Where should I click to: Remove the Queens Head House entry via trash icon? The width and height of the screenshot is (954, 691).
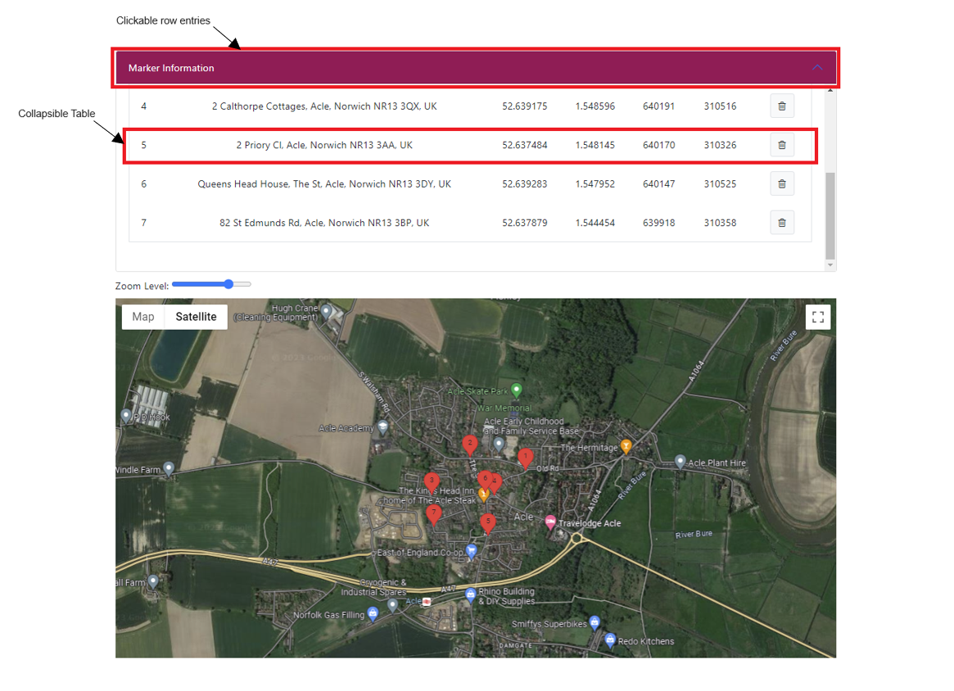tap(781, 184)
